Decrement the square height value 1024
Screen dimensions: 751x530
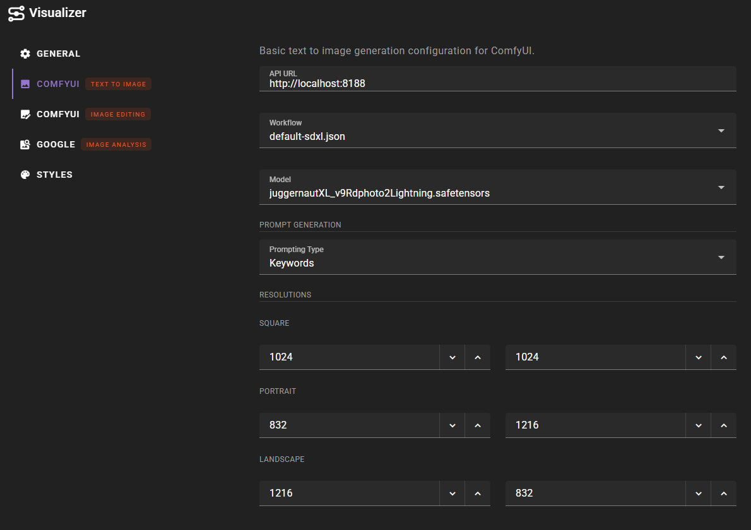[x=698, y=357]
